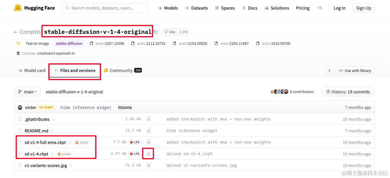Open the Pricing page link

point(303,8)
